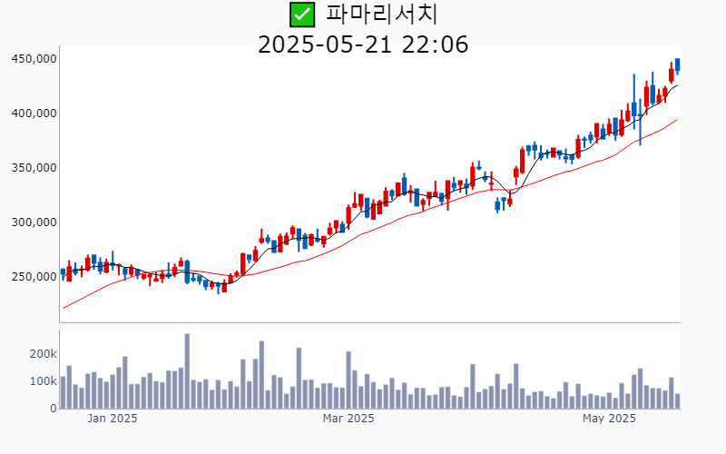Viewport: 726px width, 454px height.
Task: Click the 450,000 price axis label
Action: [x=34, y=59]
